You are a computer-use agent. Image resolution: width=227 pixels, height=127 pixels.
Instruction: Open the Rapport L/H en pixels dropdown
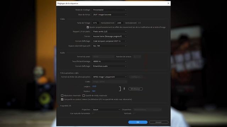pyautogui.click(x=110, y=31)
